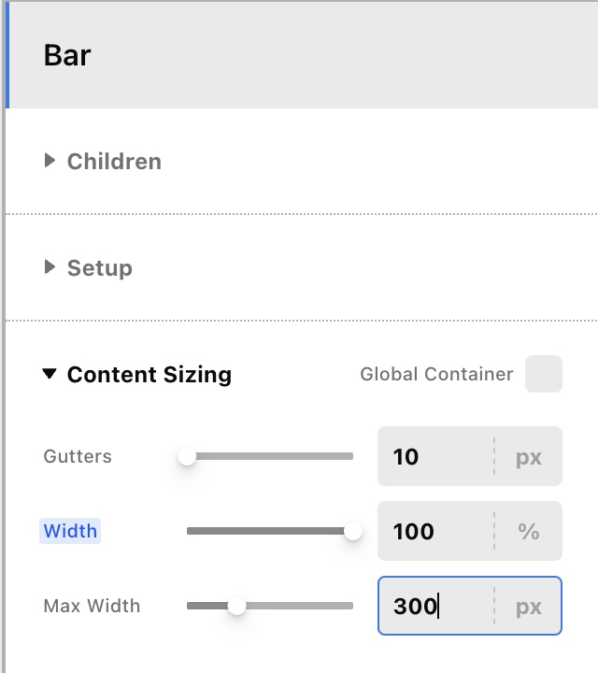The width and height of the screenshot is (598, 673).
Task: Click the Max Width slider handle
Action: coord(237,606)
